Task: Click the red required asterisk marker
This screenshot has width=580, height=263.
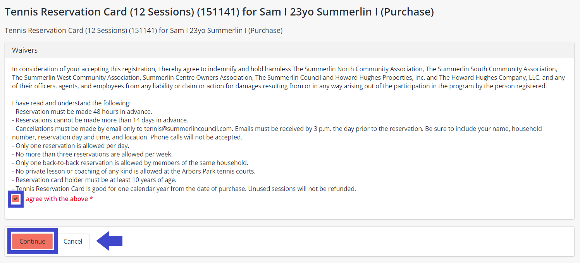Action: point(91,199)
